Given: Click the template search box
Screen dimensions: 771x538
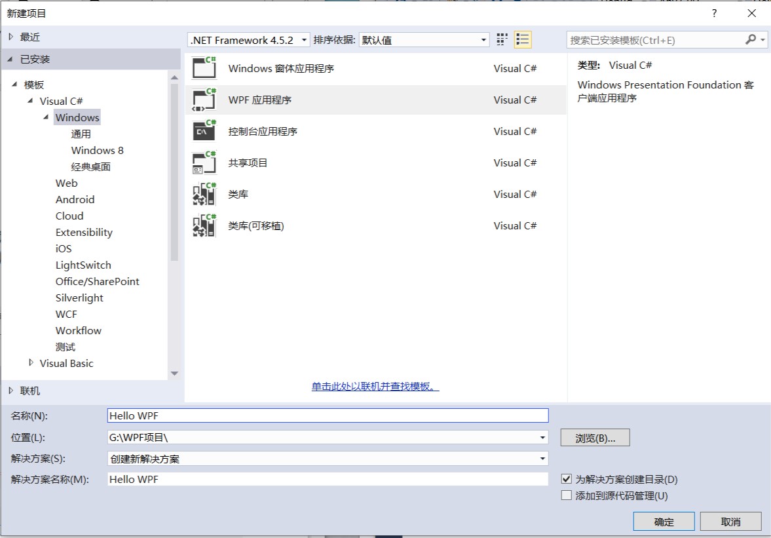Looking at the screenshot, I should [656, 40].
